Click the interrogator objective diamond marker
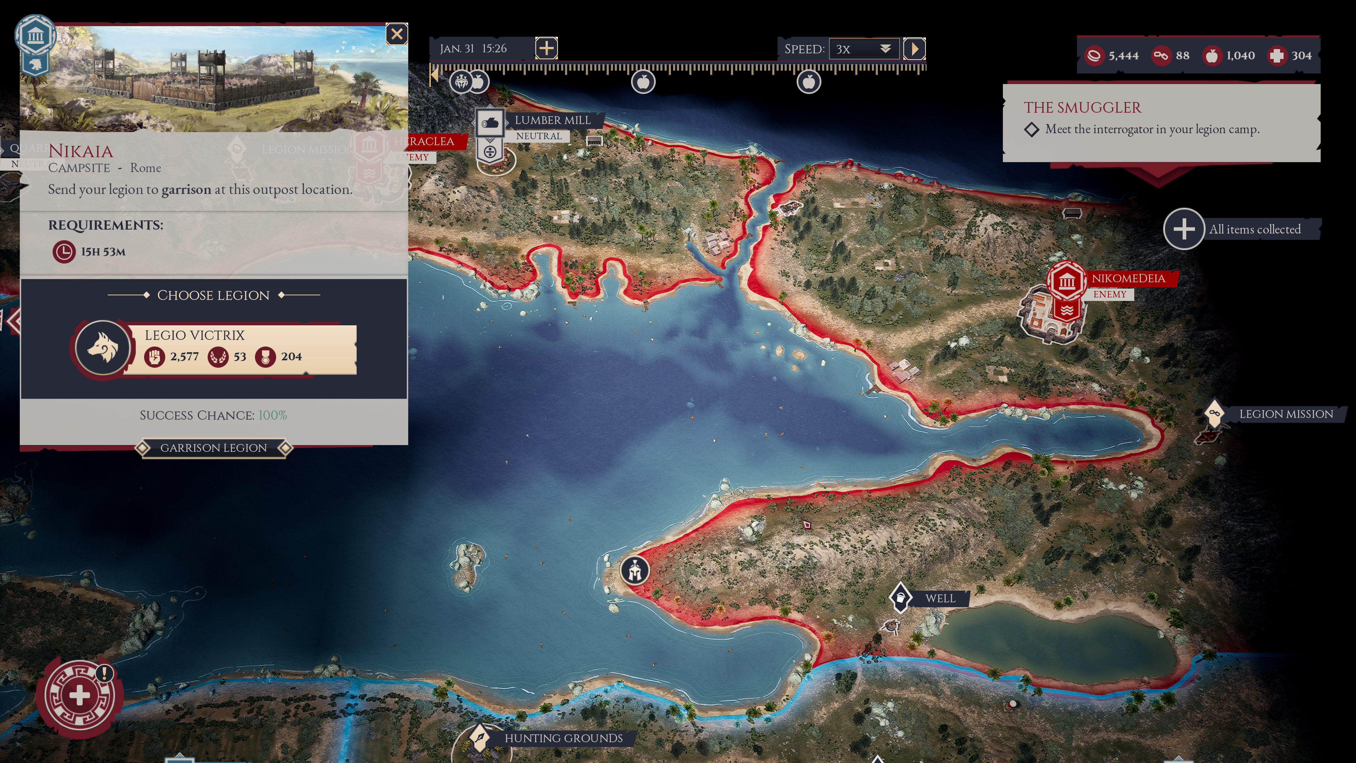The image size is (1356, 763). tap(1032, 130)
